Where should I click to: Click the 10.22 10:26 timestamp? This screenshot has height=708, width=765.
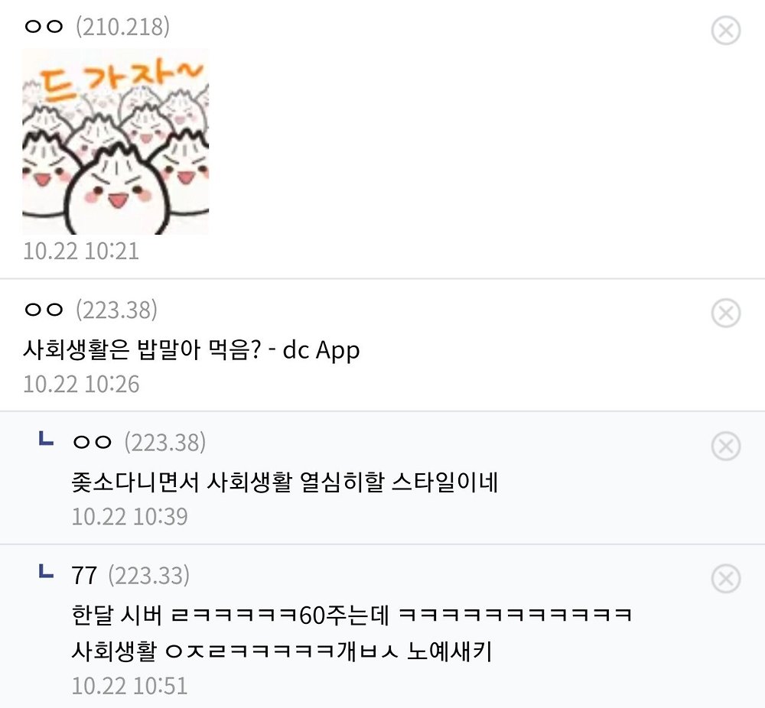pyautogui.click(x=82, y=385)
